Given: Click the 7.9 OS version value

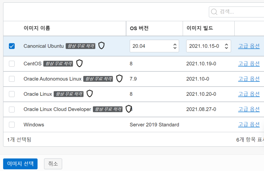Looking at the screenshot, I should click(x=133, y=79).
